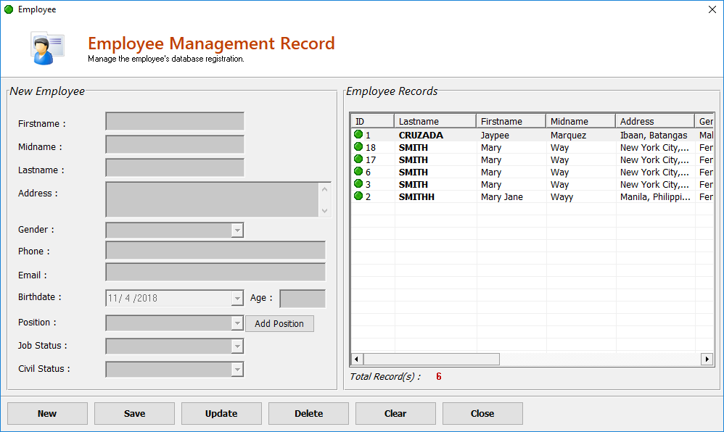
Task: Click the Clear button
Action: pyautogui.click(x=395, y=414)
